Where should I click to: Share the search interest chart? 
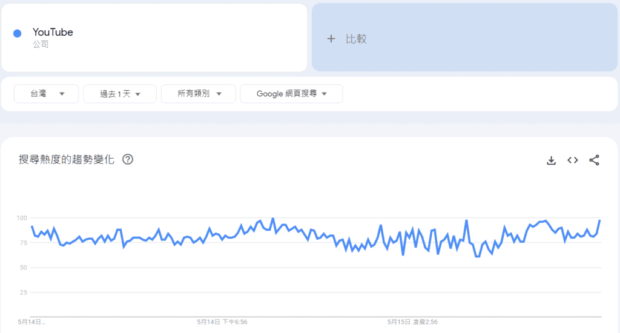[594, 160]
